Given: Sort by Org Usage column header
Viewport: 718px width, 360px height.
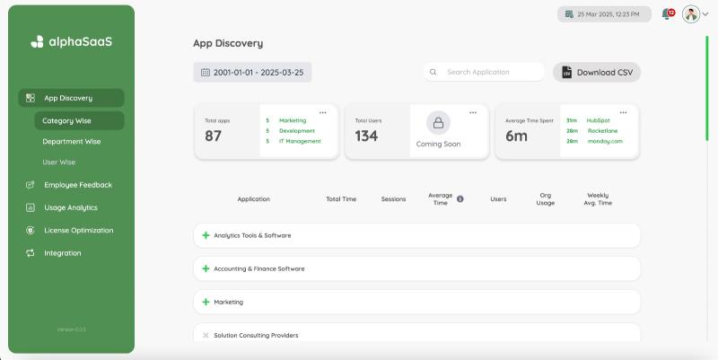Looking at the screenshot, I should [546, 198].
